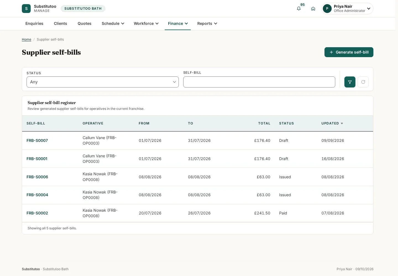398x276 pixels.
Task: Open self-bill FRB-S0007
Action: pyautogui.click(x=37, y=140)
